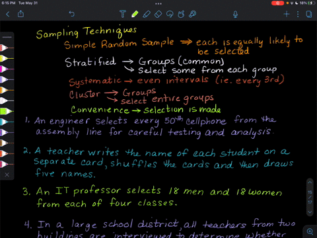The width and height of the screenshot is (317, 238).
Task: Select the Laser pointer tool
Action: coord(192,15)
